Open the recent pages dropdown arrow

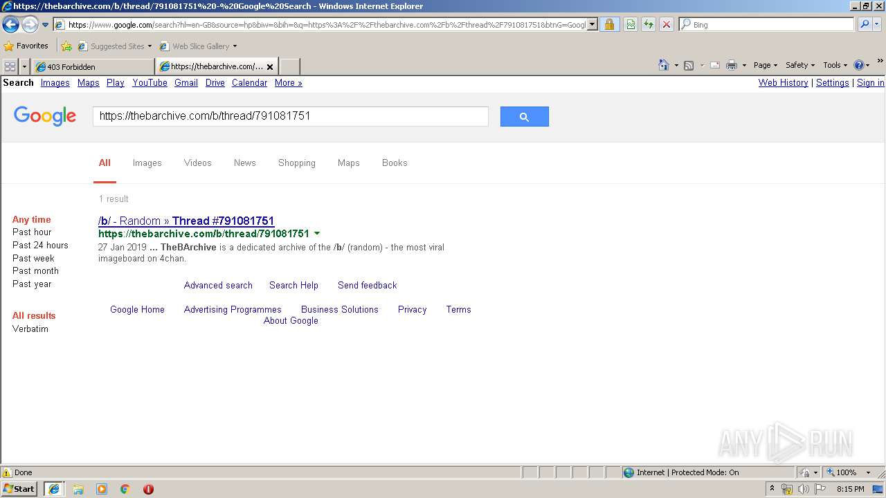(x=46, y=25)
